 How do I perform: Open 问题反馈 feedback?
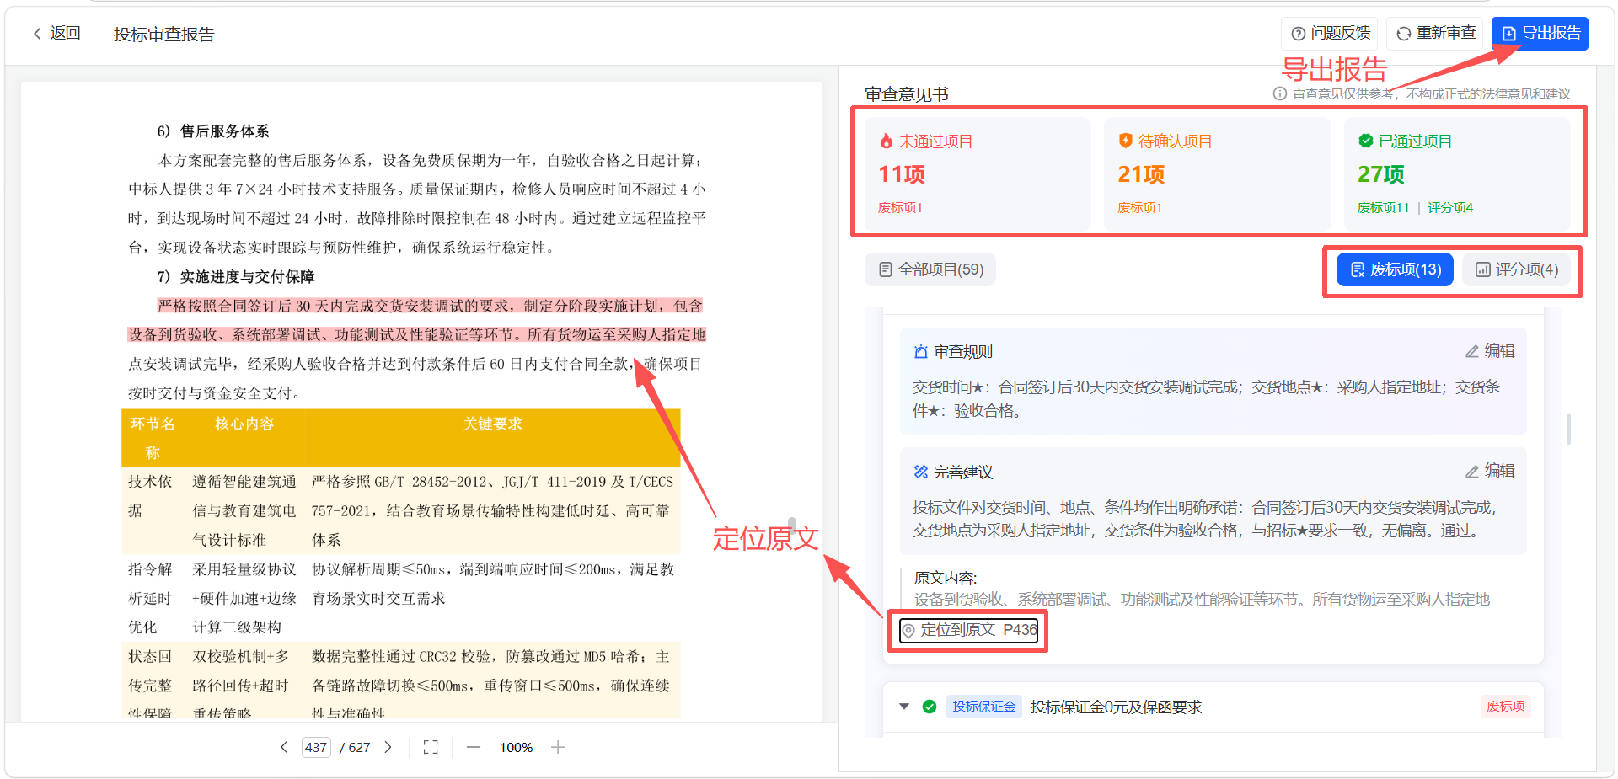1330,34
